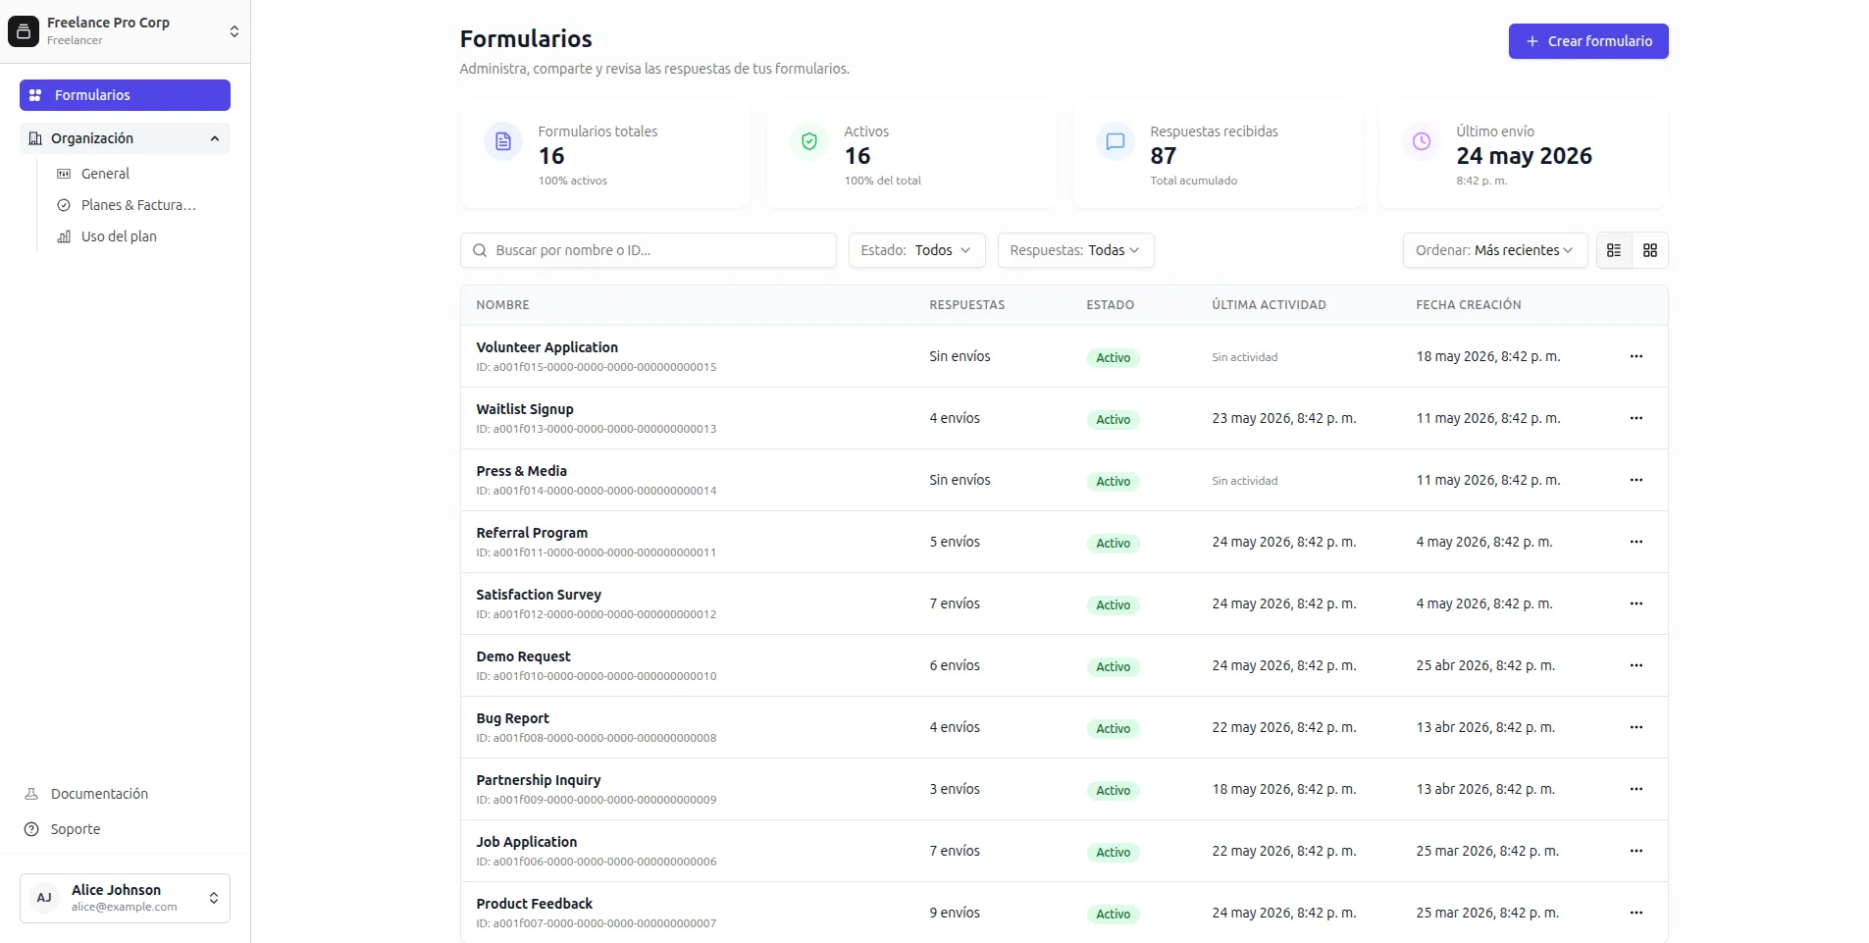Open the Satisfaction Survey form
1869x943 pixels.
click(x=539, y=595)
